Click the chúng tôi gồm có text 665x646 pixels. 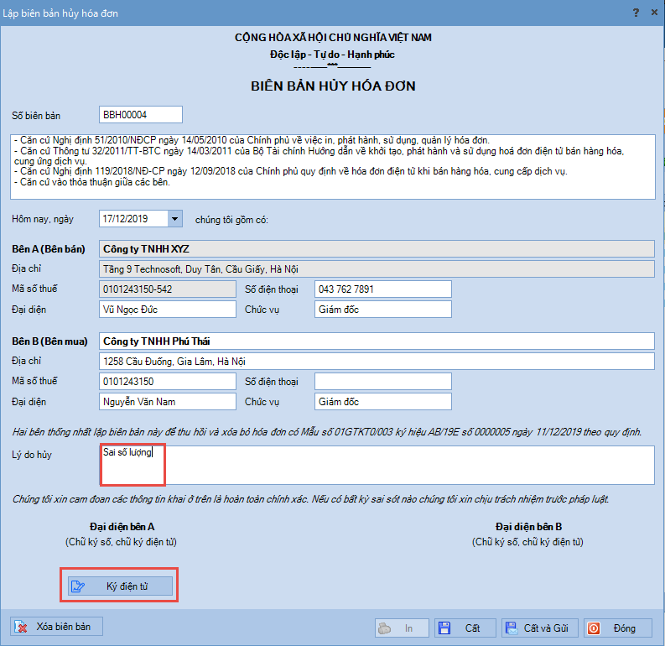[231, 220]
